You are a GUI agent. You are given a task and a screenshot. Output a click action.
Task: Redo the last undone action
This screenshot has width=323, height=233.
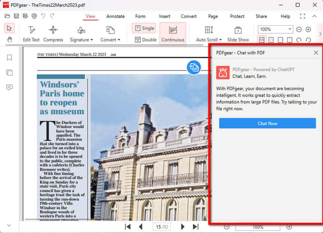(52, 16)
